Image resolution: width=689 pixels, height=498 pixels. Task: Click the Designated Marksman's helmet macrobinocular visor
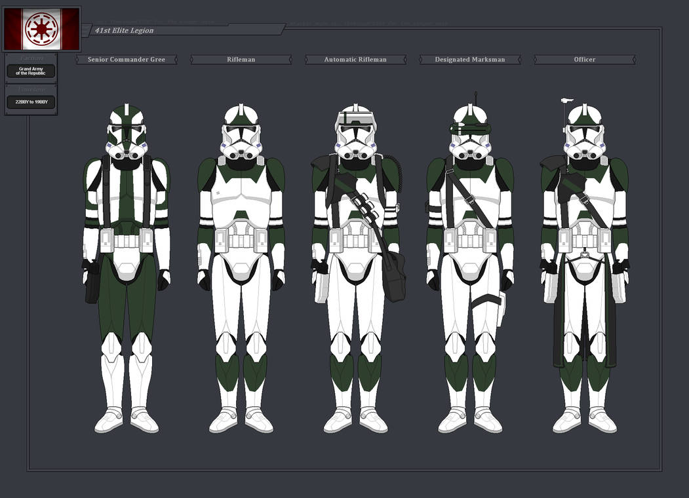click(x=470, y=128)
